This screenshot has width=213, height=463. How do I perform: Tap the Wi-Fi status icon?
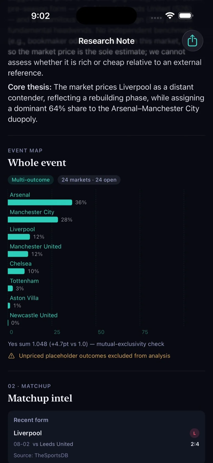coord(170,16)
